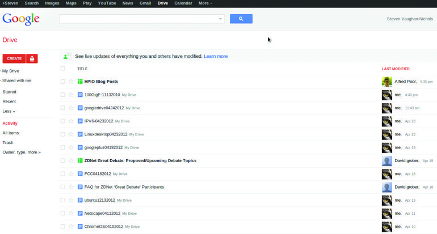This screenshot has width=437, height=234.
Task: Select checkbox for Linuxdesktop04232012
Action: 63,134
